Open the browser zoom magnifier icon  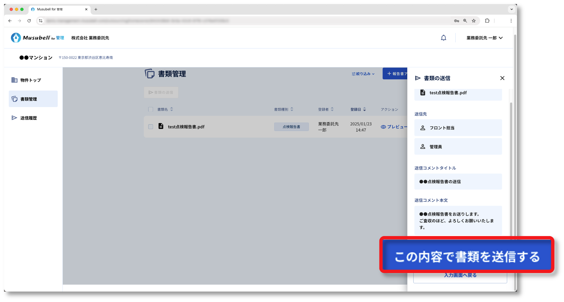[x=465, y=21]
